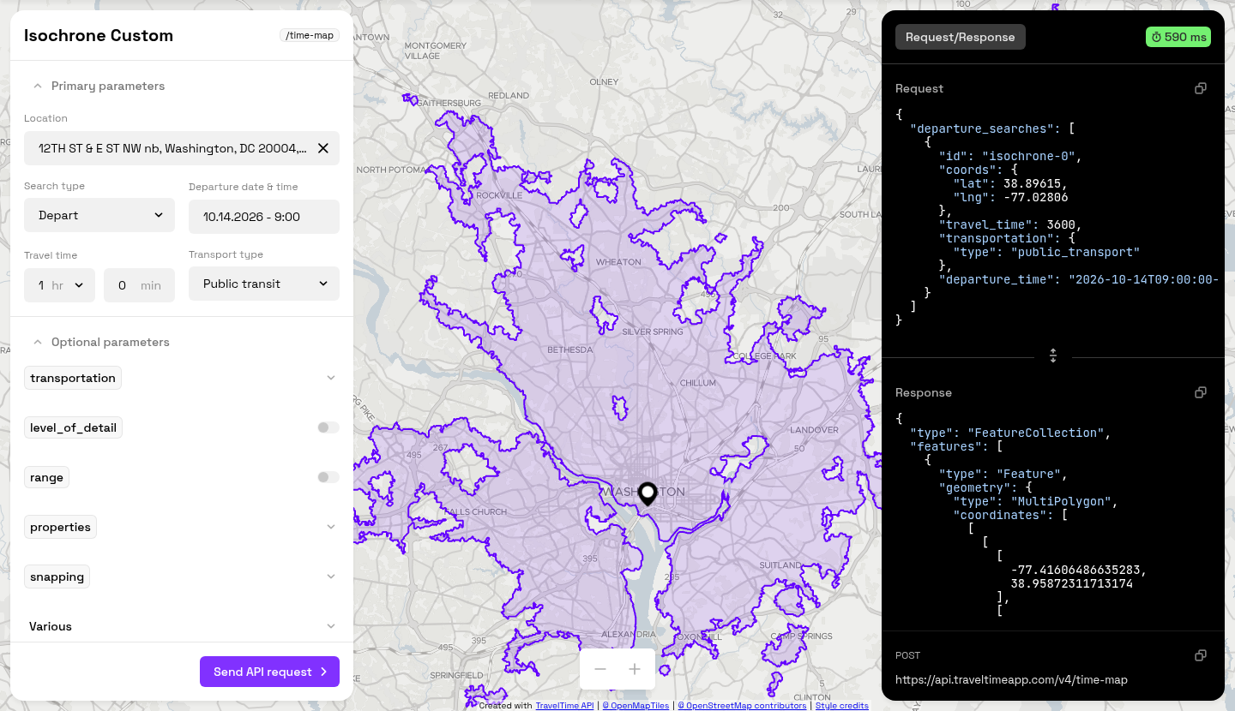Copy the POST endpoint URL
Image resolution: width=1235 pixels, height=711 pixels.
click(1201, 655)
